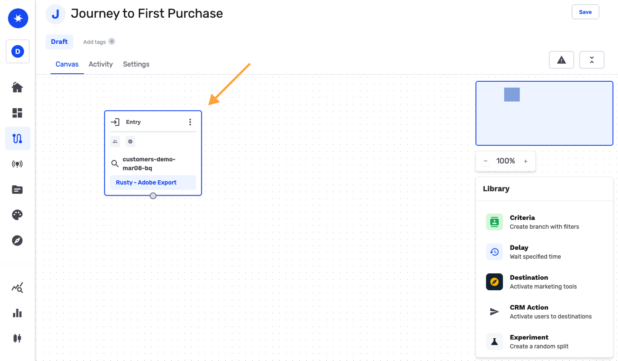The width and height of the screenshot is (618, 361).
Task: Open the workspace switcher labeled D
Action: point(18,51)
